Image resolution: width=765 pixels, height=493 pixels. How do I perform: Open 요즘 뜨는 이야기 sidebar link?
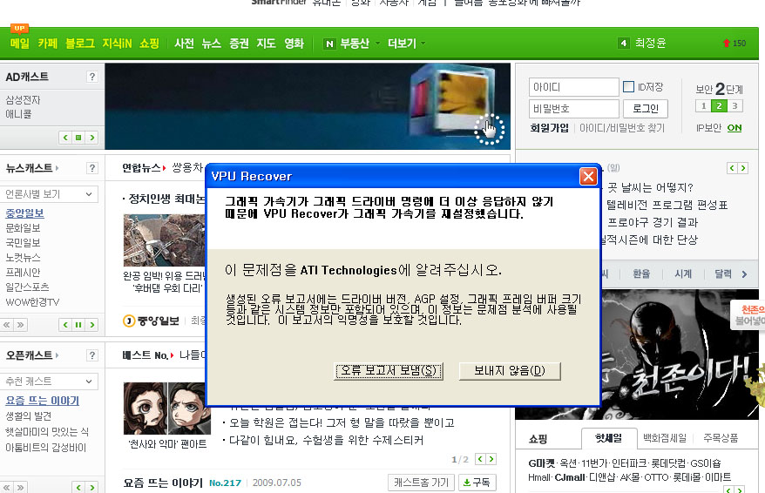pos(43,401)
